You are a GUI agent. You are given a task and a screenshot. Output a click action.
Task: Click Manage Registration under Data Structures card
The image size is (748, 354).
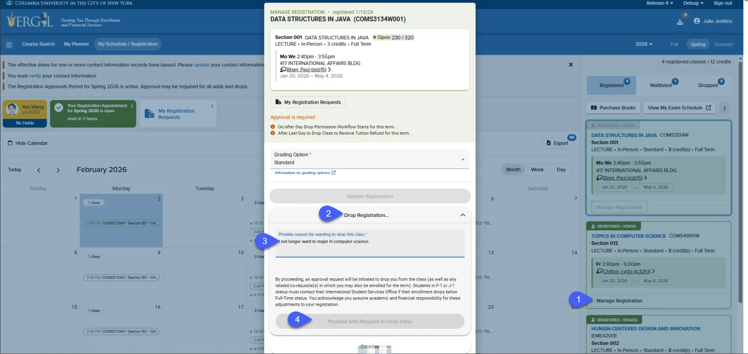619,208
